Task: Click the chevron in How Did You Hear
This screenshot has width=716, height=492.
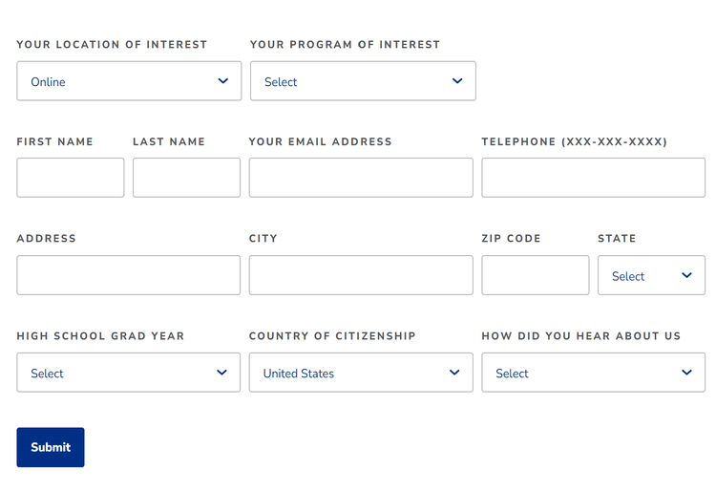Action: click(686, 373)
